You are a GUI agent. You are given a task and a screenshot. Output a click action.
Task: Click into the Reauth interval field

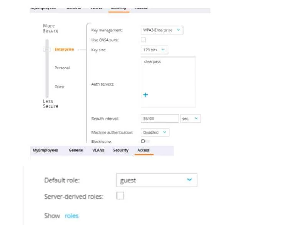tap(160, 119)
